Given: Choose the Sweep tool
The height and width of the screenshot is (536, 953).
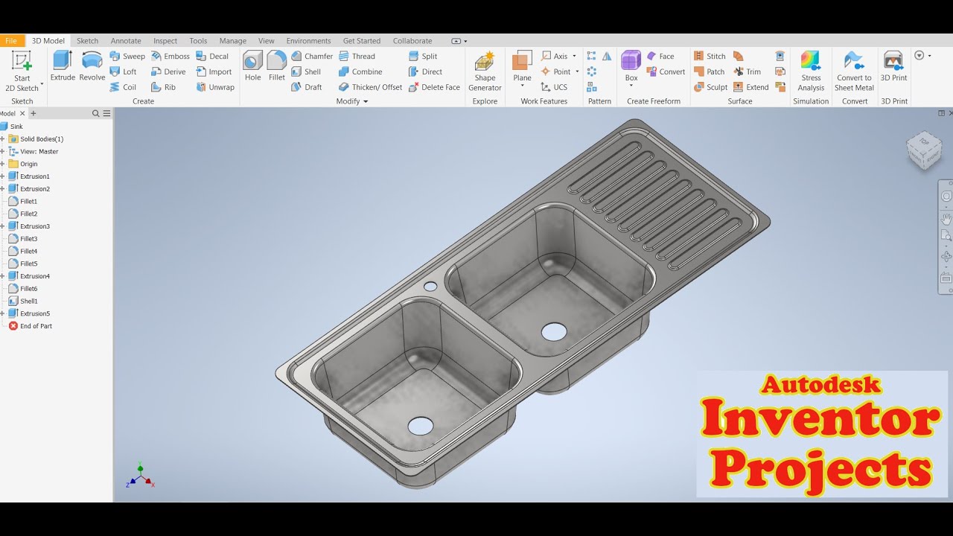Looking at the screenshot, I should pyautogui.click(x=127, y=57).
